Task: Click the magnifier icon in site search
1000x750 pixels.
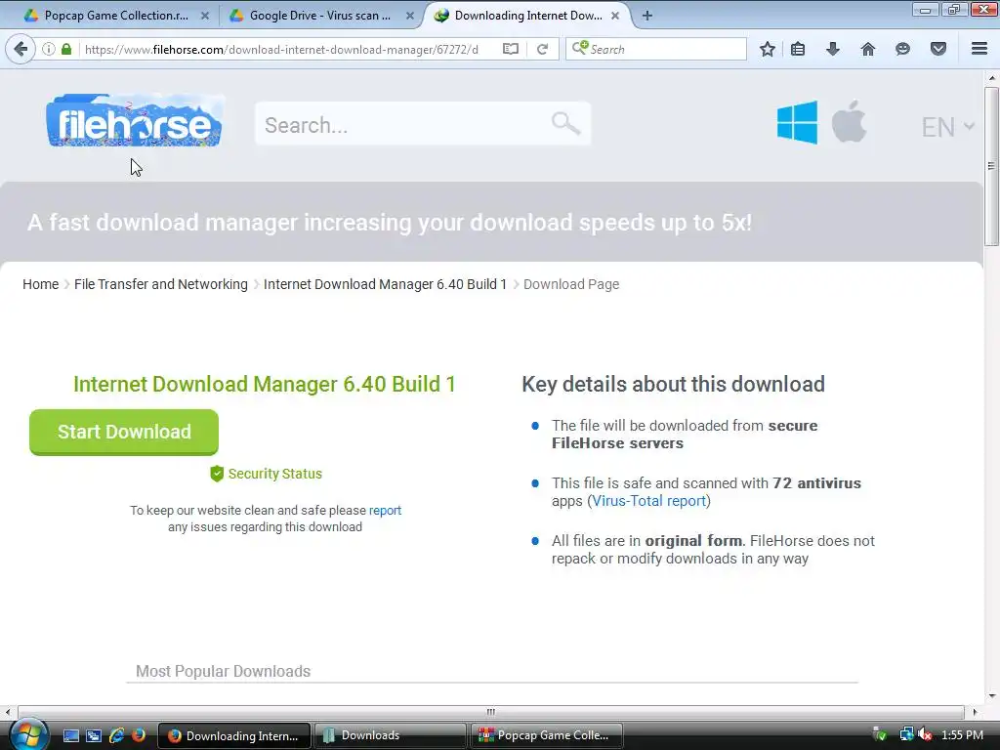Action: (565, 123)
